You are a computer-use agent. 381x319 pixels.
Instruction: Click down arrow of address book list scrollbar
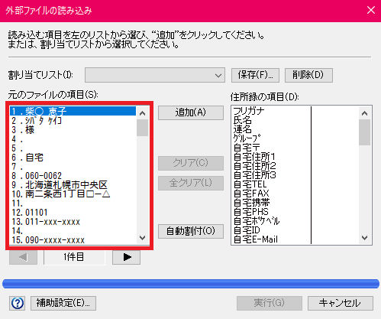365,238
